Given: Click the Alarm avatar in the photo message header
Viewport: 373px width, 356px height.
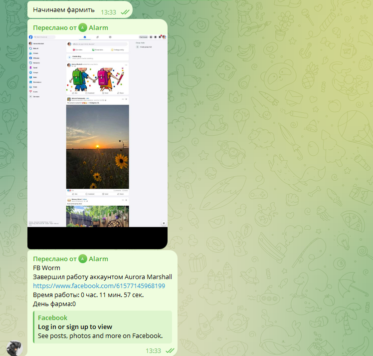Looking at the screenshot, I should point(83,28).
